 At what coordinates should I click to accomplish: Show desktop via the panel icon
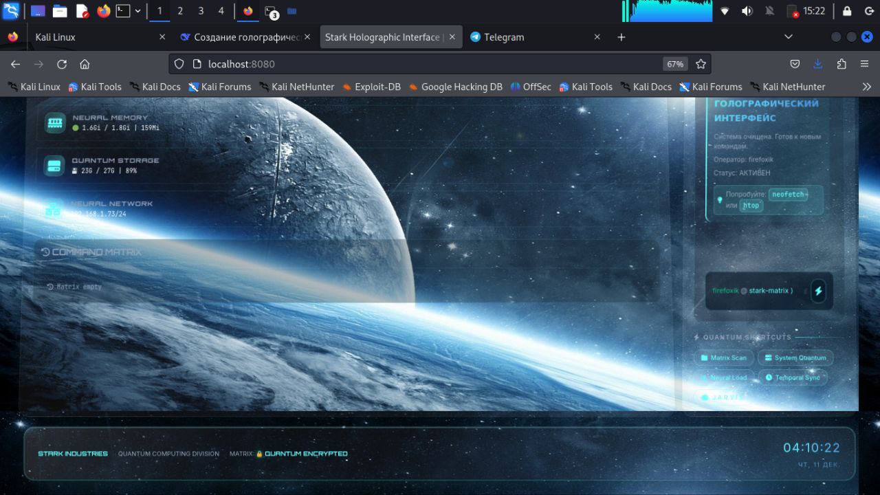tap(38, 11)
